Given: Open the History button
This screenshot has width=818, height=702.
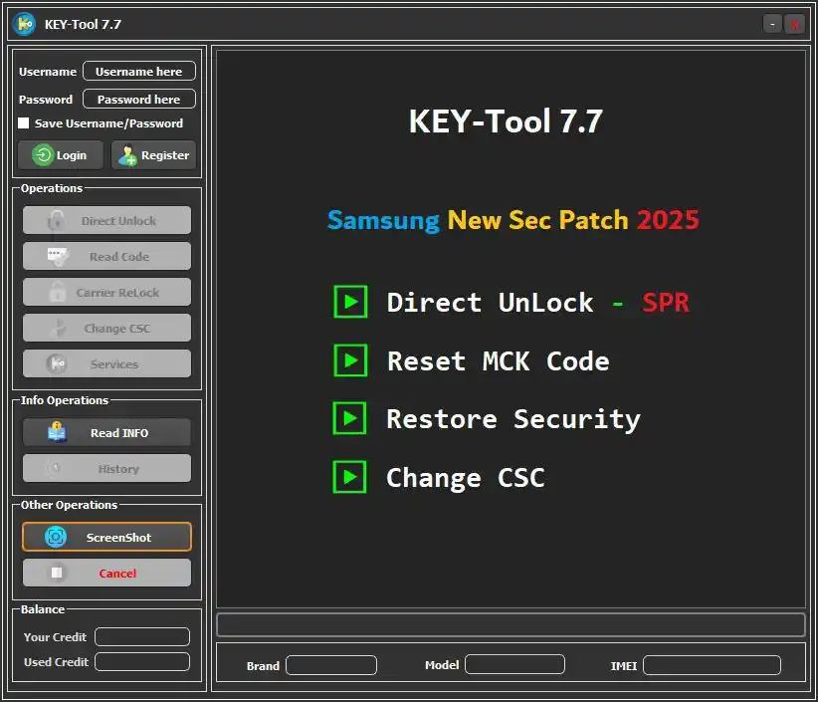Looking at the screenshot, I should 106,469.
